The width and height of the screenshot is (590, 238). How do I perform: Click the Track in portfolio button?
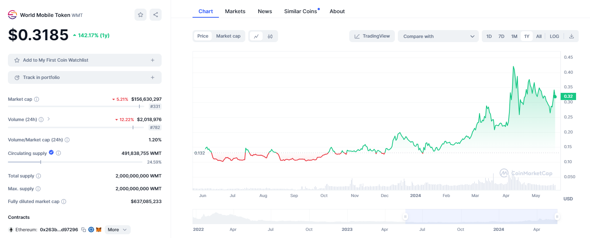click(x=85, y=77)
